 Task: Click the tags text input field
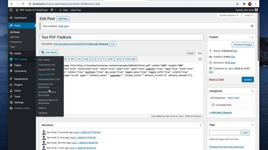pyautogui.click(x=225, y=132)
